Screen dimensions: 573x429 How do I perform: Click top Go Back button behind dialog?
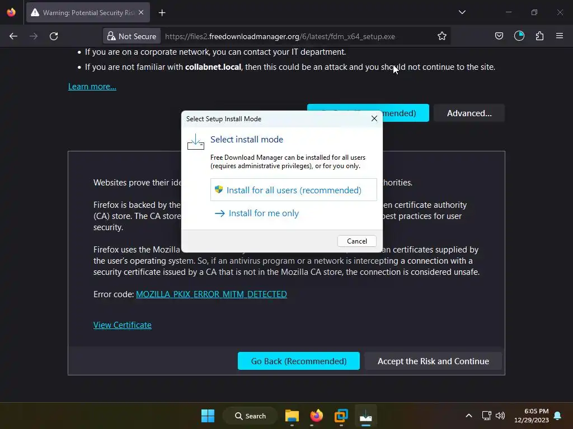[x=406, y=113]
